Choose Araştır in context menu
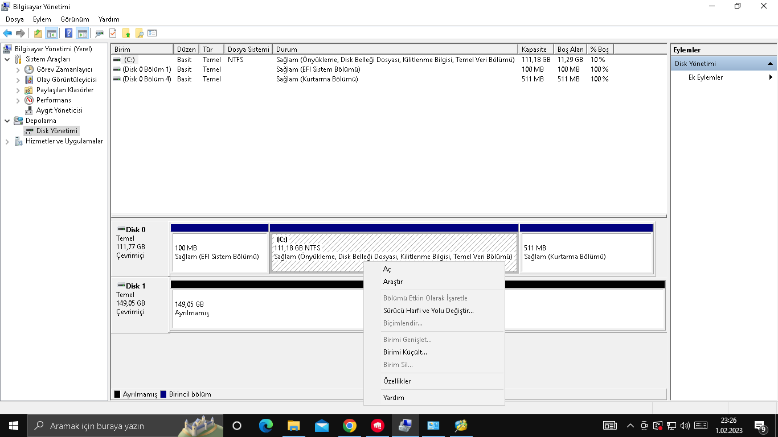This screenshot has width=778, height=437. pos(434,282)
